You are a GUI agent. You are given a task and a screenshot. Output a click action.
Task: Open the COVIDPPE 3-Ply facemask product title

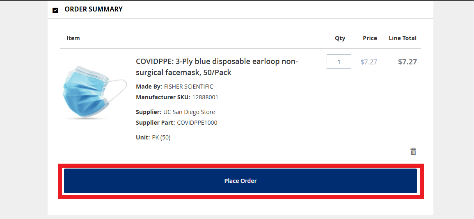(x=217, y=67)
